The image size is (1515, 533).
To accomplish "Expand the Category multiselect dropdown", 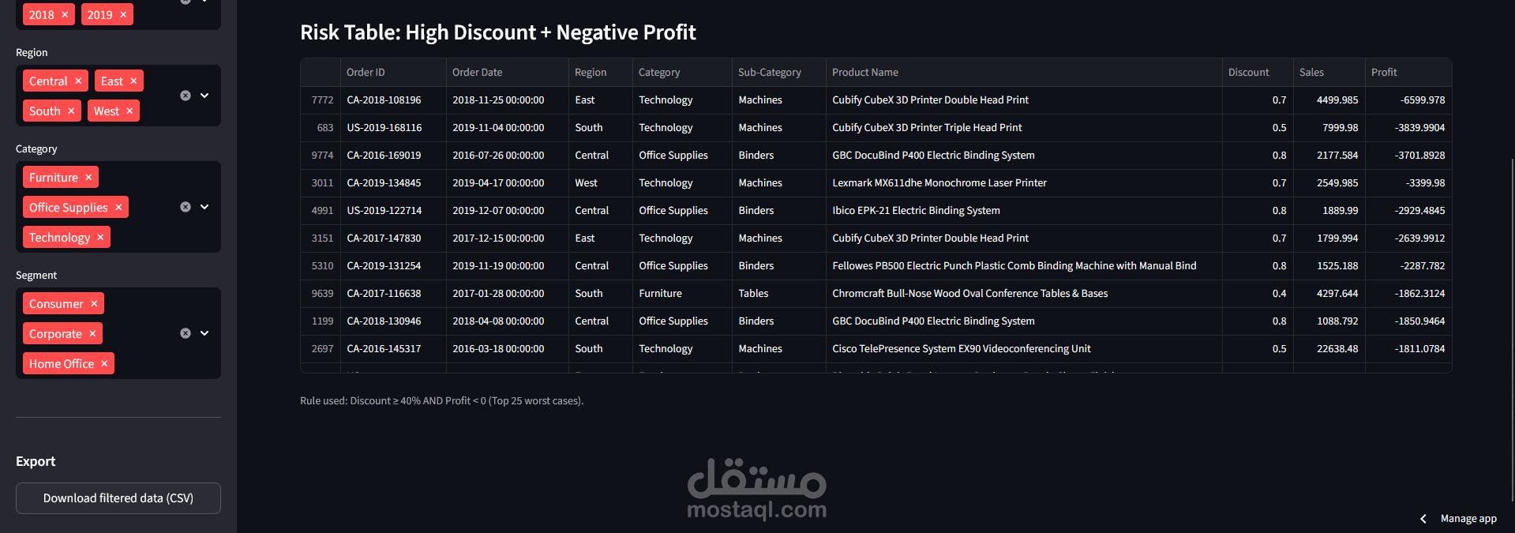I will 204,207.
